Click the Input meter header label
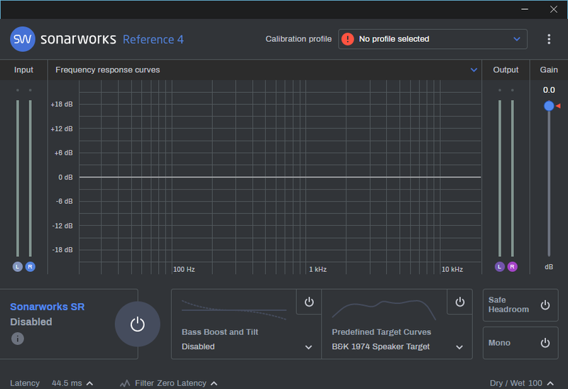568x389 pixels. (x=23, y=70)
